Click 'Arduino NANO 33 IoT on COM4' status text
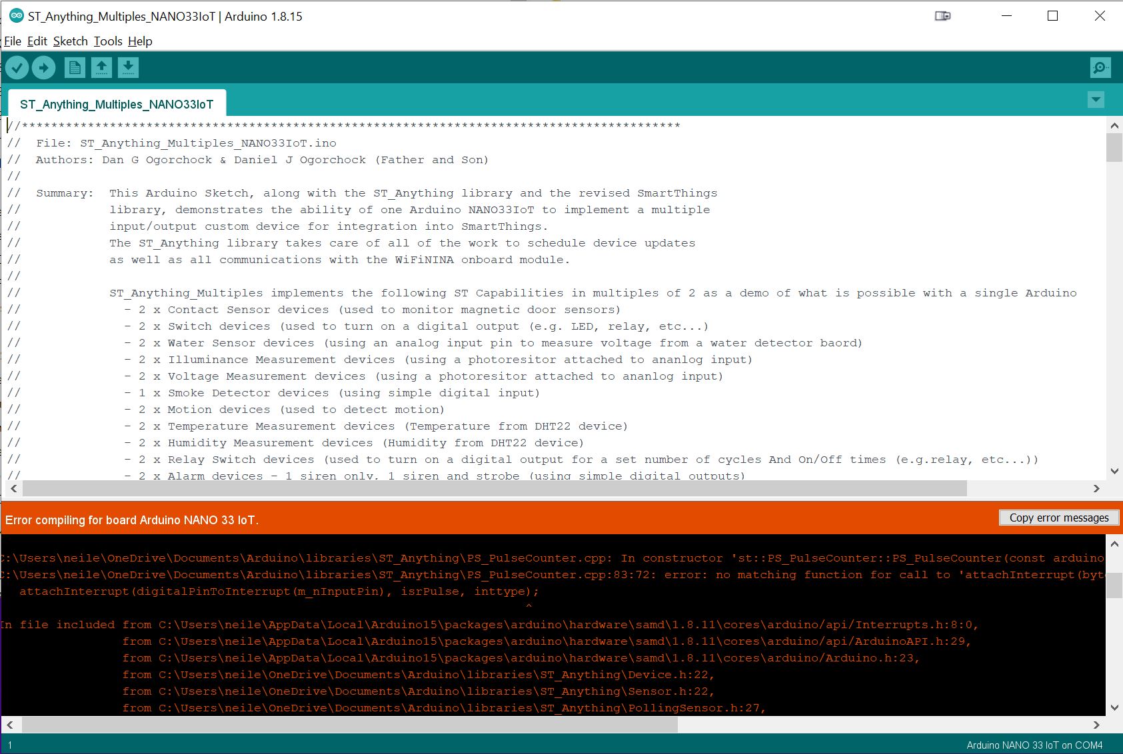This screenshot has height=754, width=1123. click(x=1034, y=745)
